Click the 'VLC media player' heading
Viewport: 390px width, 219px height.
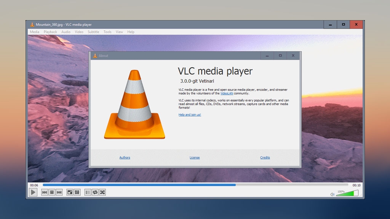(215, 71)
